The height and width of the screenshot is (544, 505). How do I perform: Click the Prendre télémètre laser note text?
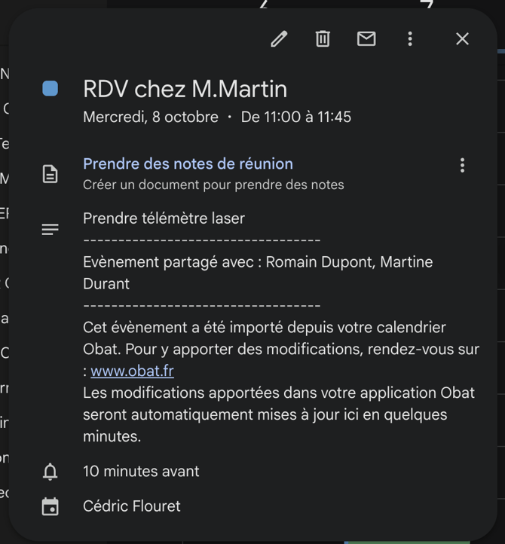click(x=164, y=219)
